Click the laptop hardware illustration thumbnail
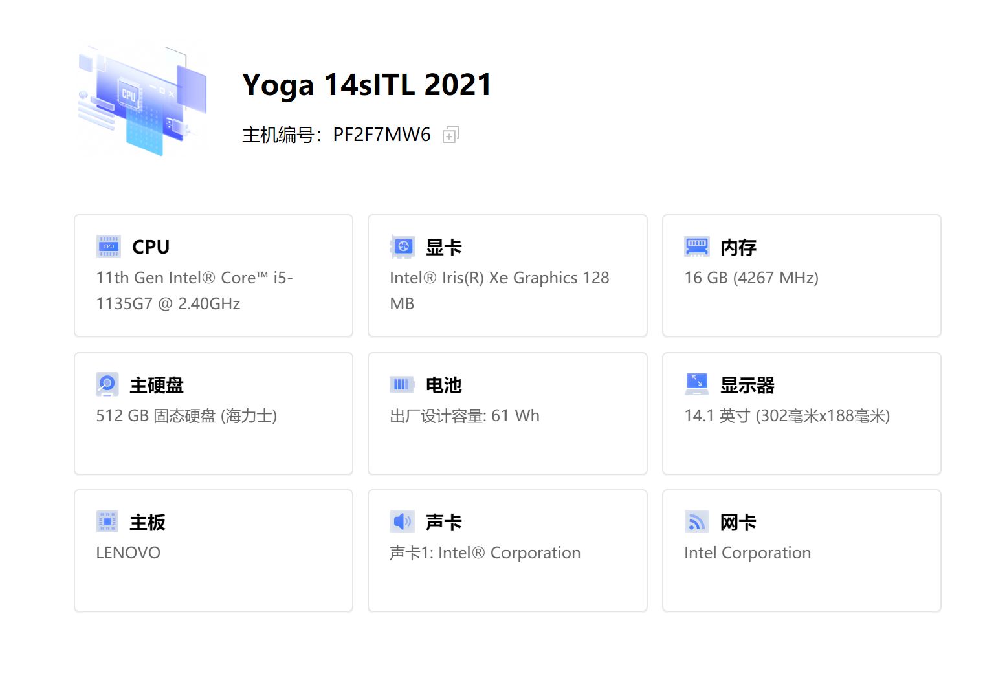This screenshot has height=678, width=1007. click(141, 98)
